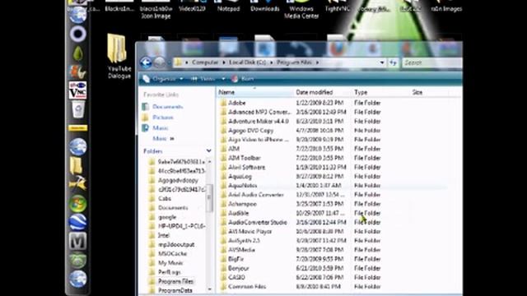Viewport: 527px width, 296px height.
Task: Select the AquaLog folder
Action: [240, 177]
